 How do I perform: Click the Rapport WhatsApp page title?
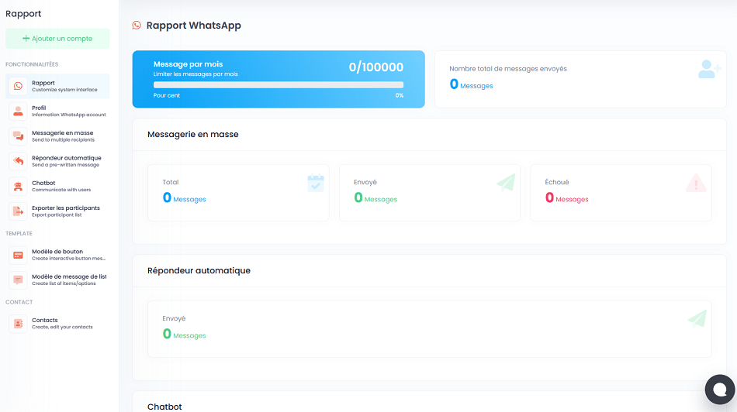tap(194, 26)
